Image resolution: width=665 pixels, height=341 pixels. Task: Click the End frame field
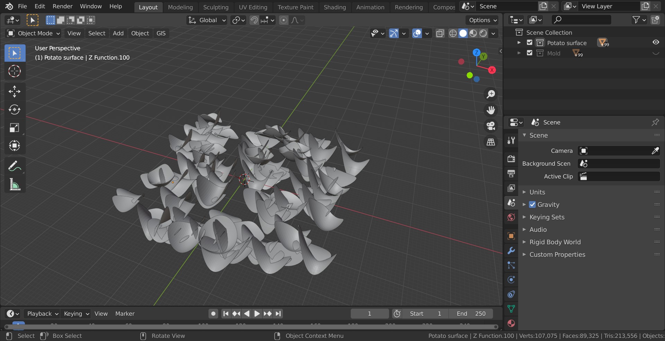471,314
